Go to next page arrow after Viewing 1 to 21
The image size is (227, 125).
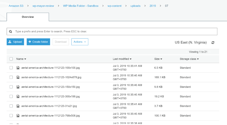[x=210, y=52]
